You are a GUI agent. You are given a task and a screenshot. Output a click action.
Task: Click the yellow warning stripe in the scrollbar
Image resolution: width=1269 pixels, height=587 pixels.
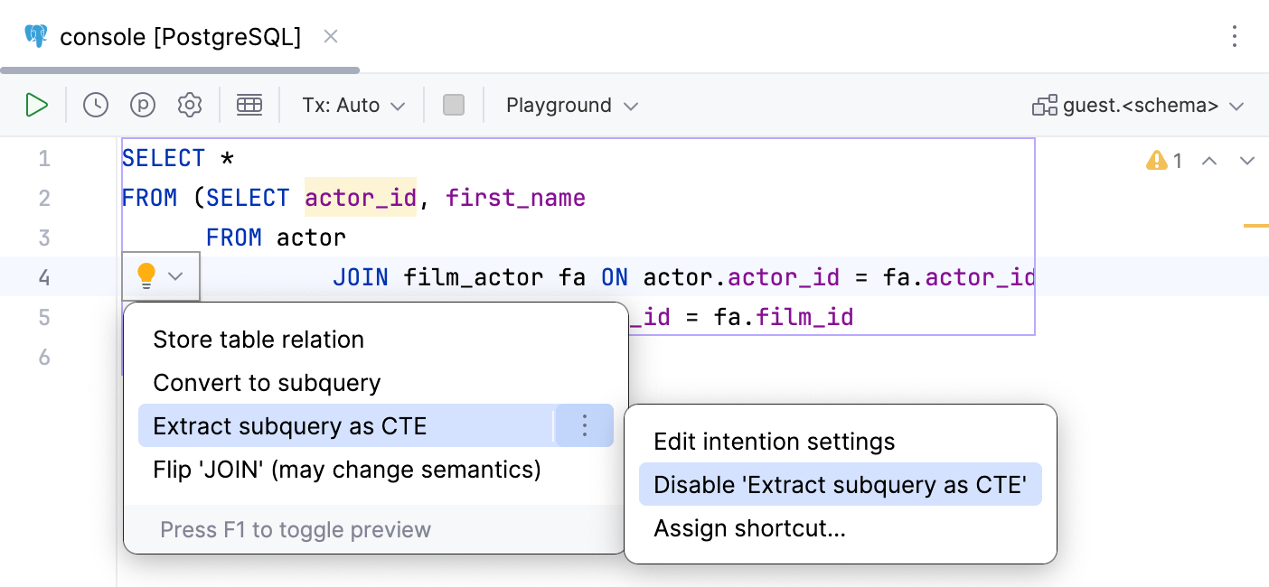click(1256, 225)
